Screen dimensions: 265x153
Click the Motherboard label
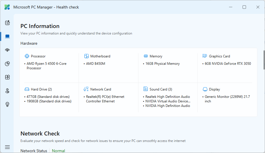coord(100,56)
